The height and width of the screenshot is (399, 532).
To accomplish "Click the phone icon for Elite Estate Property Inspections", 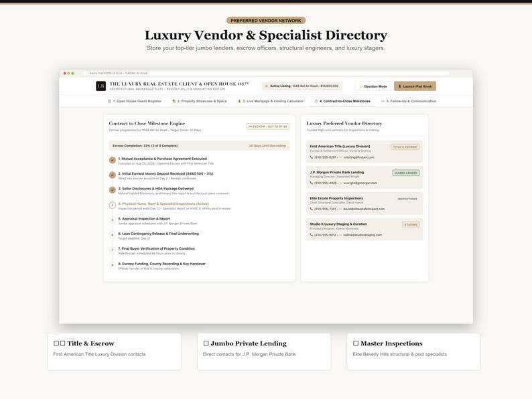I will coord(312,209).
